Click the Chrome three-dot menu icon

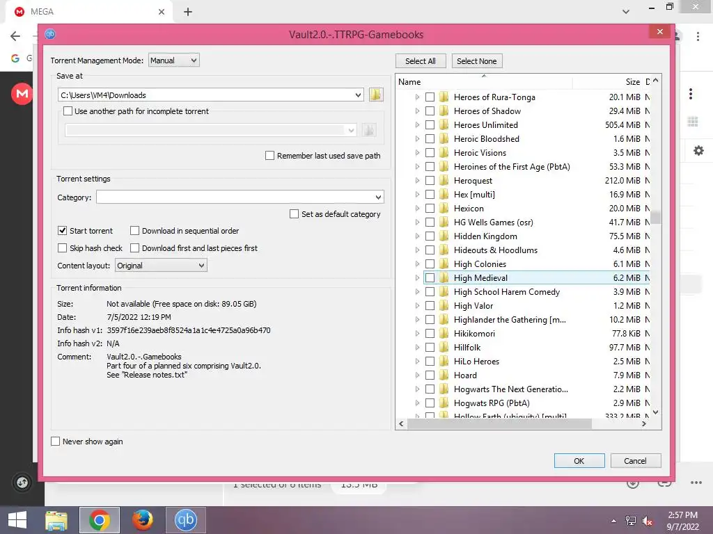[698, 36]
